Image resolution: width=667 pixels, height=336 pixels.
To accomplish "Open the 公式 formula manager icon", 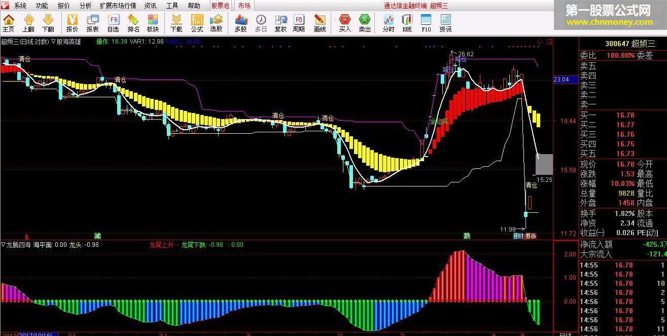I will tap(197, 23).
